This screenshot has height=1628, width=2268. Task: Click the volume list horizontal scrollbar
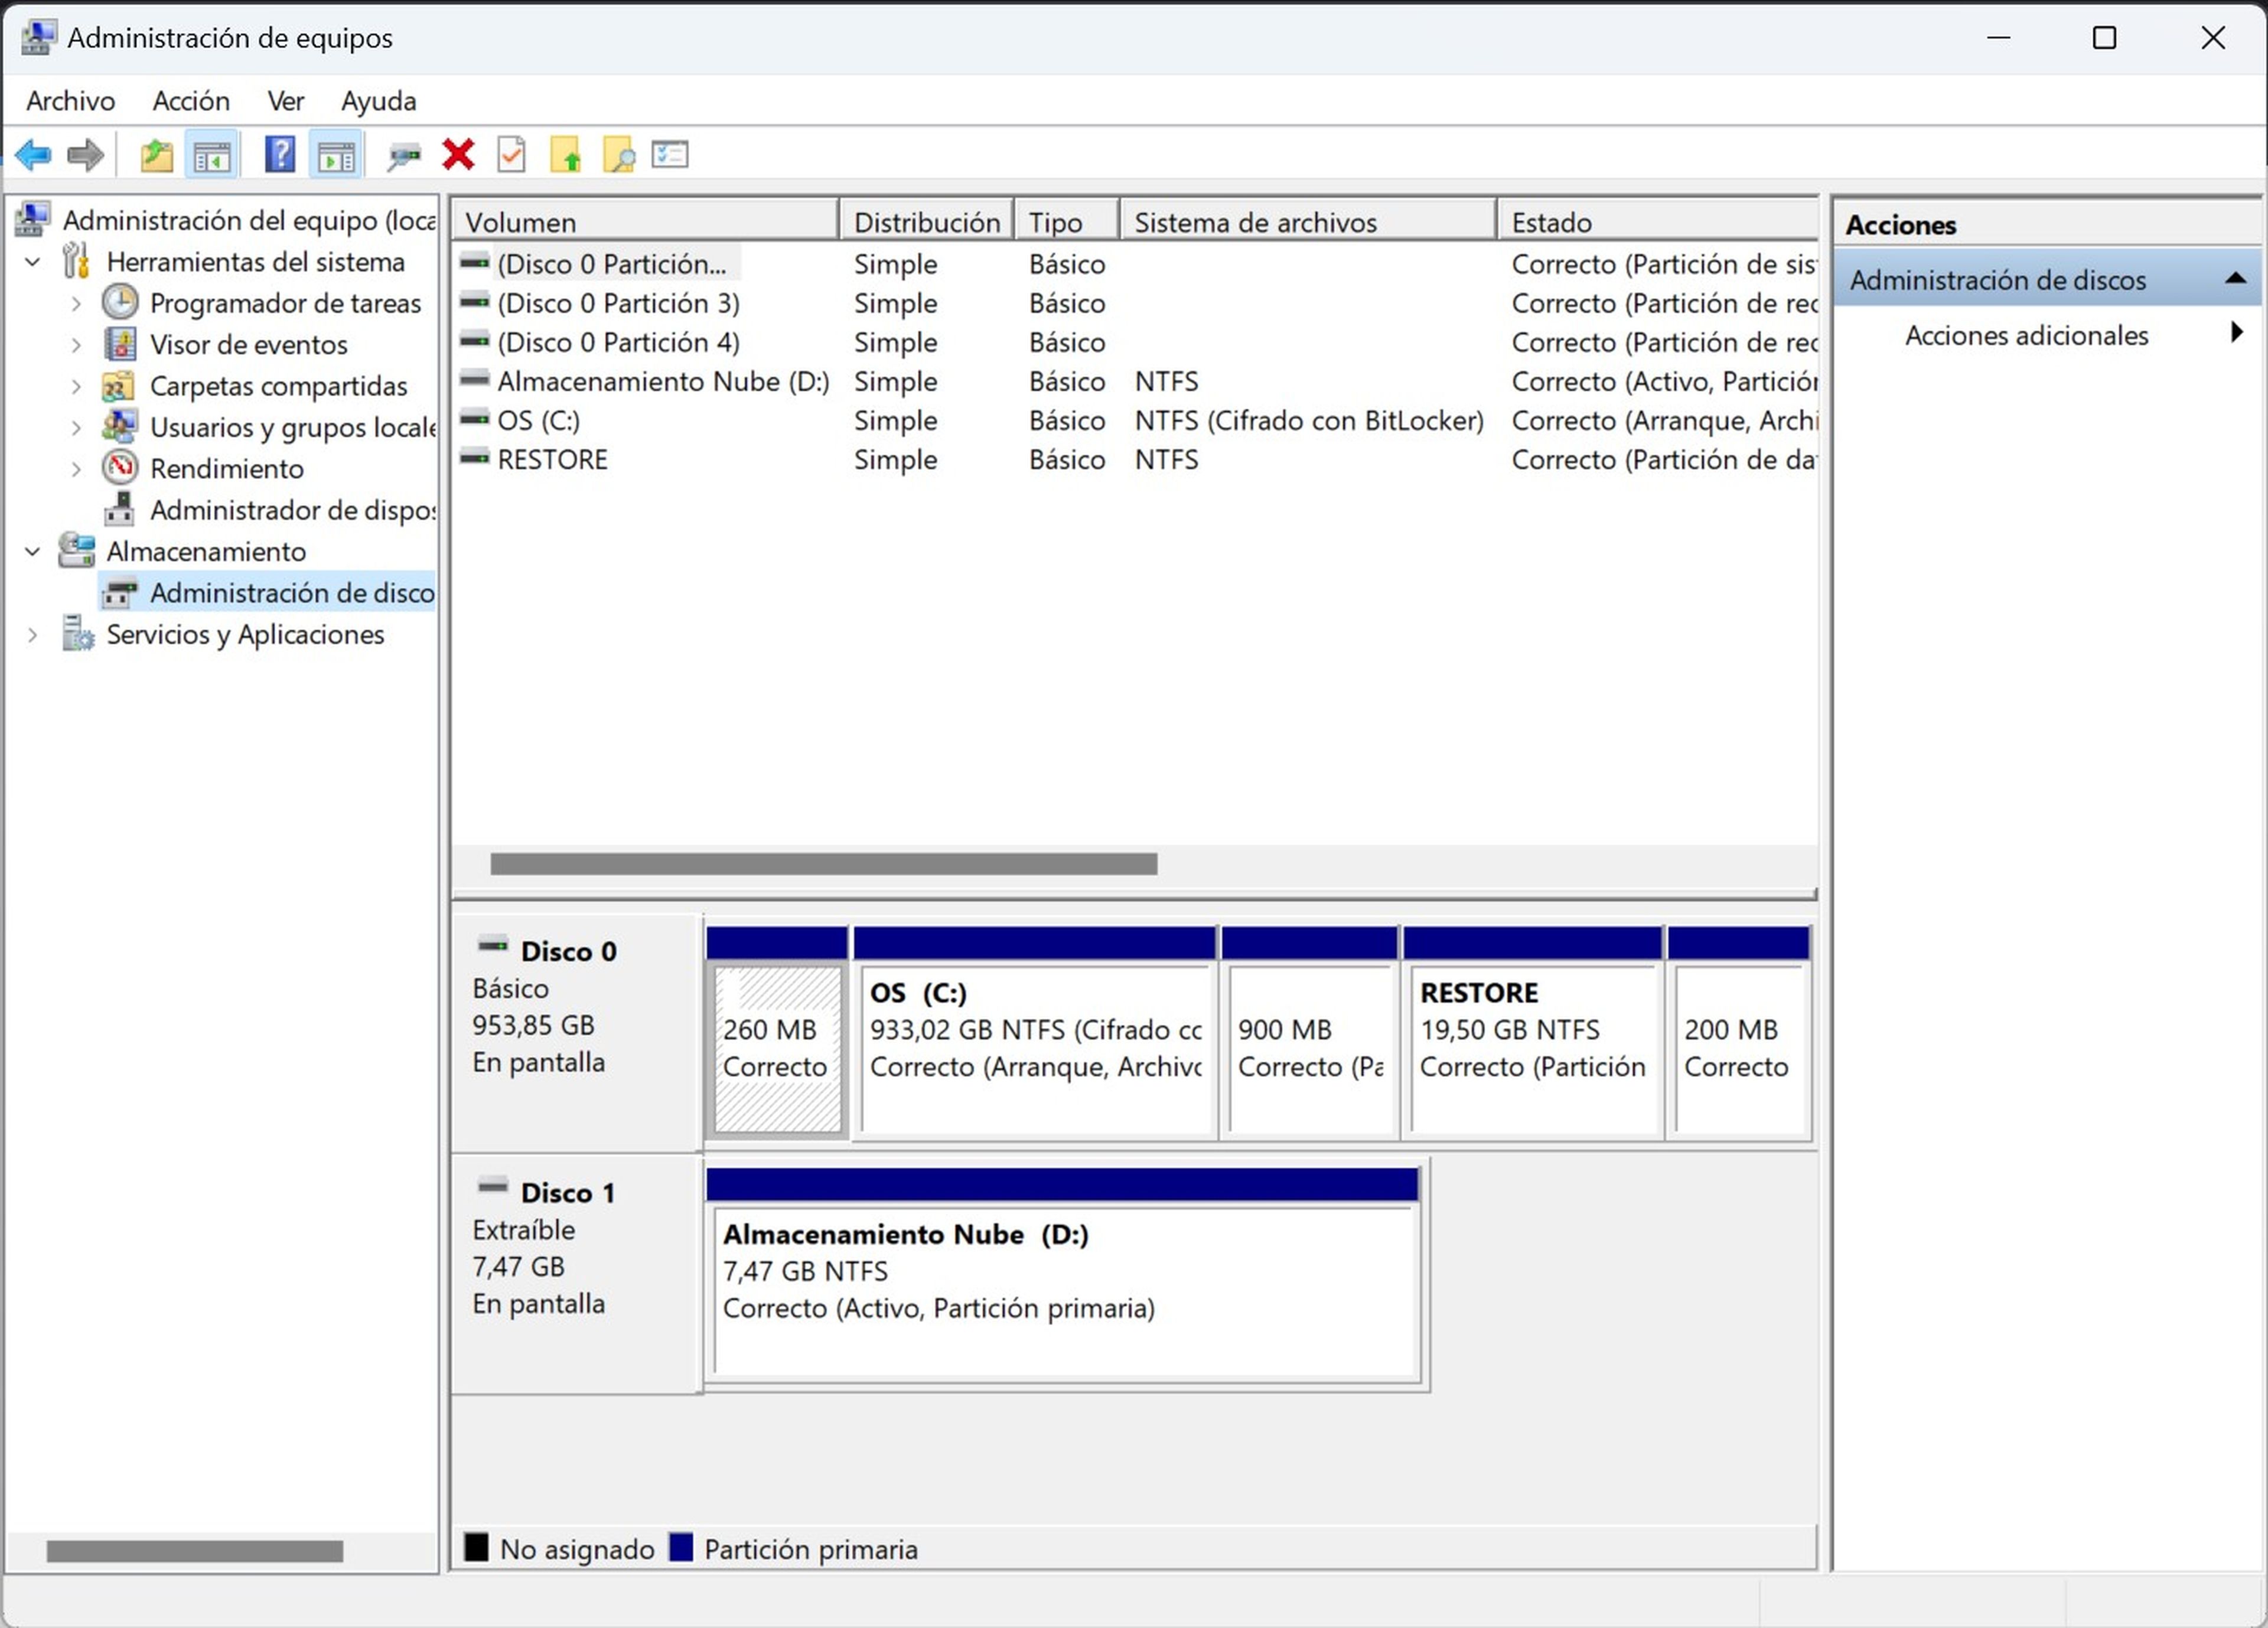coord(823,864)
